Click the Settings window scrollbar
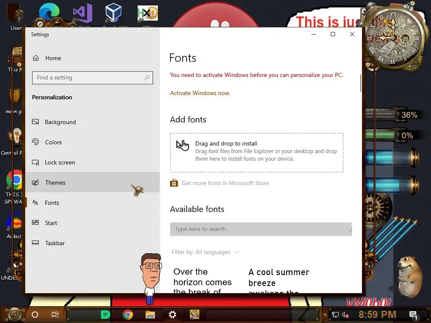Screen dimensions: 431x323 (360, 83)
